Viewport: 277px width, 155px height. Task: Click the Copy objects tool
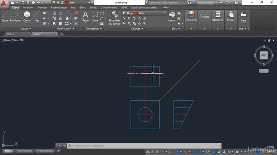(54, 18)
